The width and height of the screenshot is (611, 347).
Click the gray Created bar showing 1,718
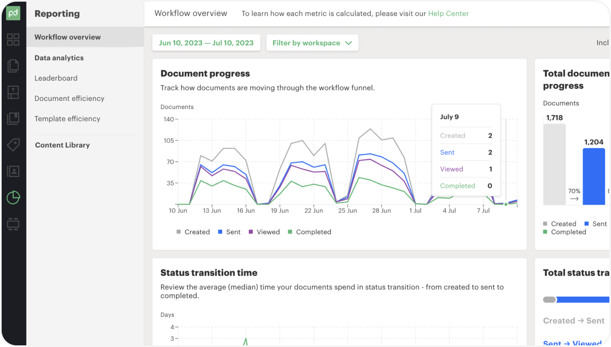point(554,164)
